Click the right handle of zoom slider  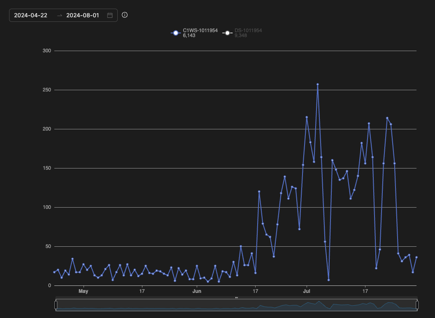[417, 305]
